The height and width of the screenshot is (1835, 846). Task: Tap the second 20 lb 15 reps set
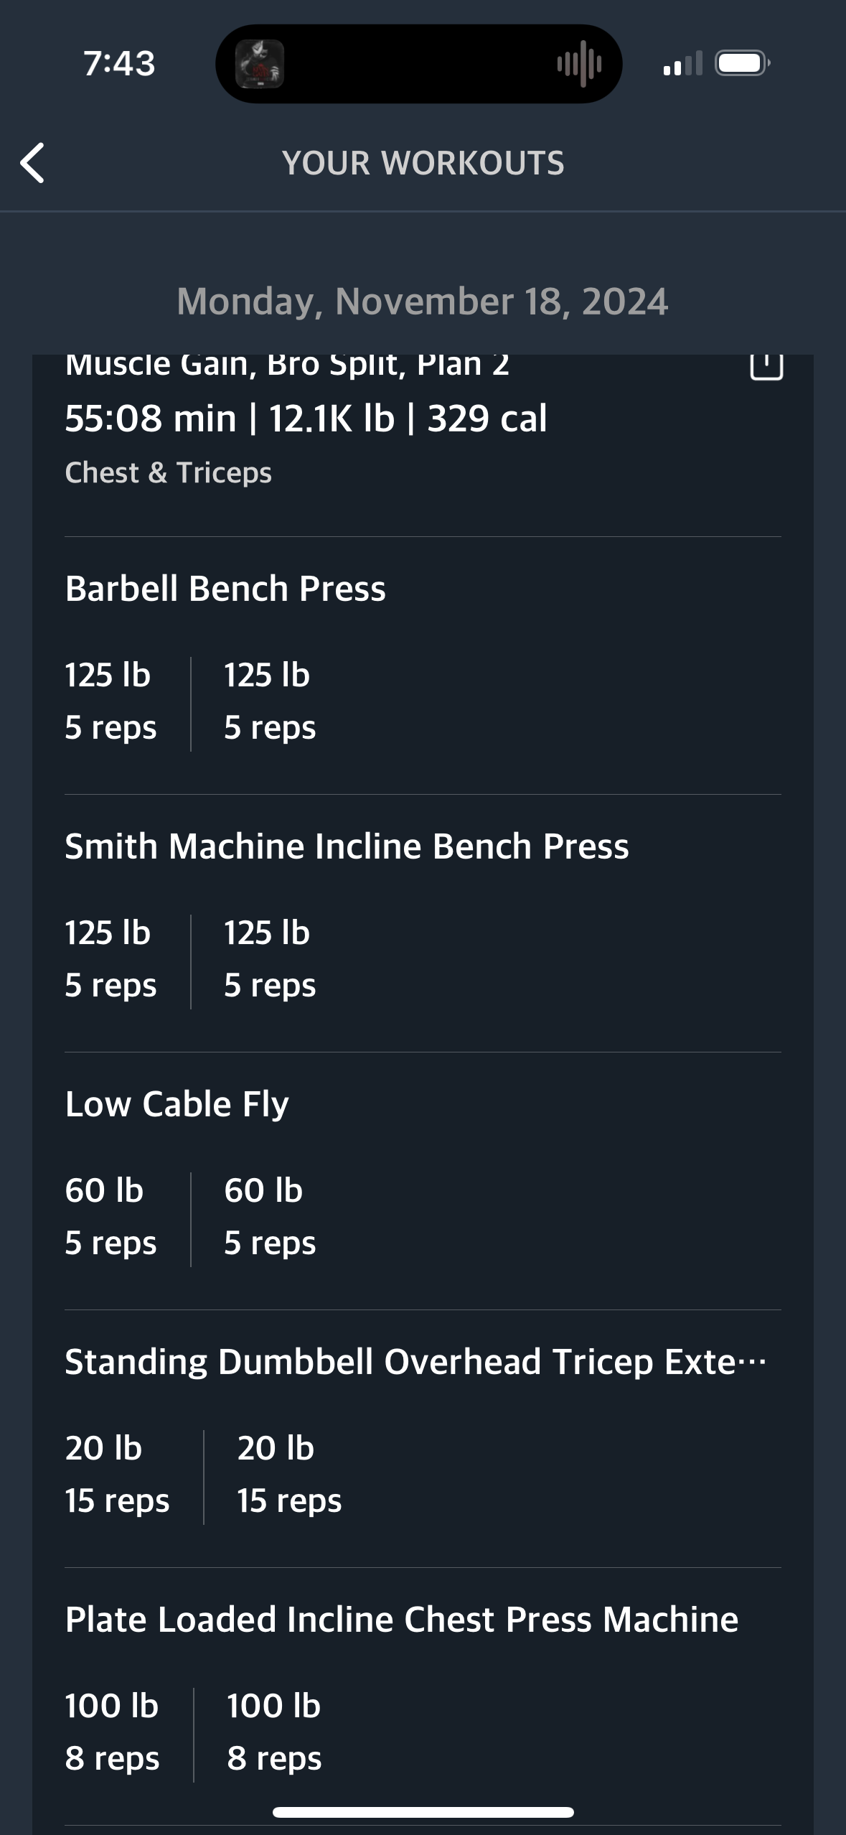pos(289,1475)
